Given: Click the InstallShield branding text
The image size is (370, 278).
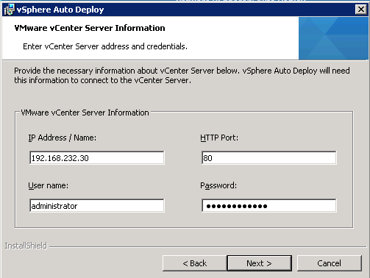Looking at the screenshot, I should 26,246.
